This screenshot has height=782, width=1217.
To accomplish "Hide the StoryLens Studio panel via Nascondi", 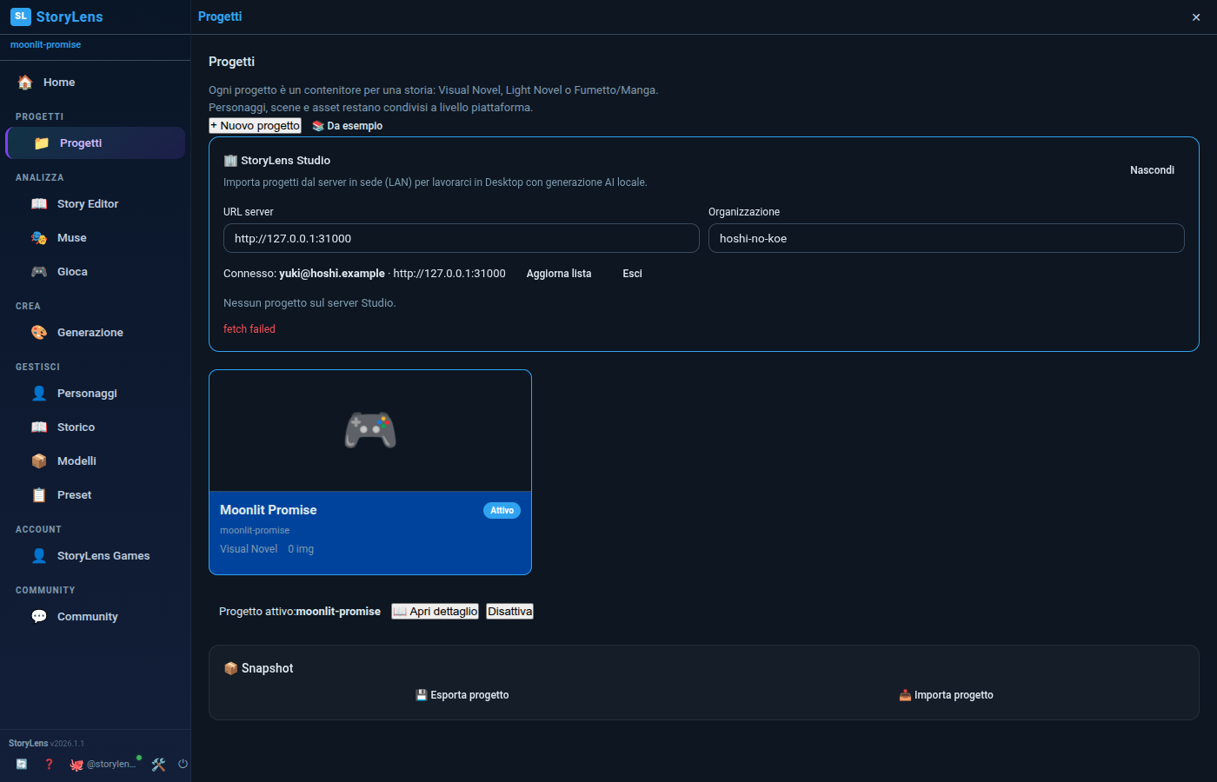I will [x=1152, y=170].
